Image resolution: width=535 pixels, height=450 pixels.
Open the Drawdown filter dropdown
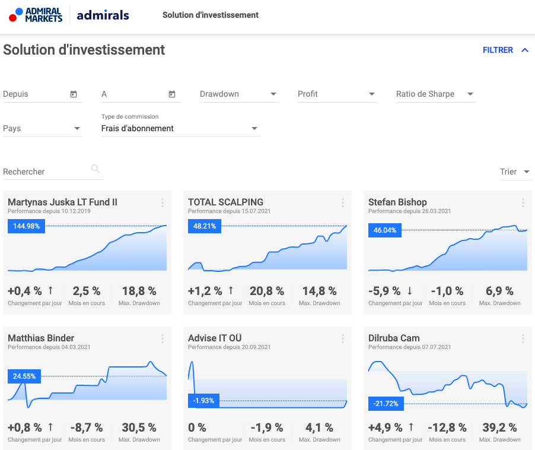tap(273, 94)
